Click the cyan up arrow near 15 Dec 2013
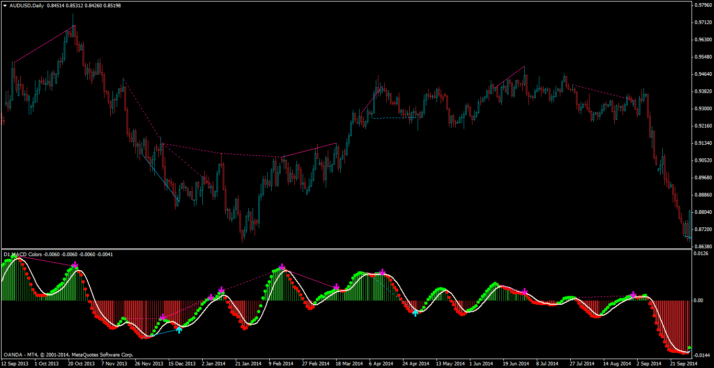 click(x=179, y=329)
